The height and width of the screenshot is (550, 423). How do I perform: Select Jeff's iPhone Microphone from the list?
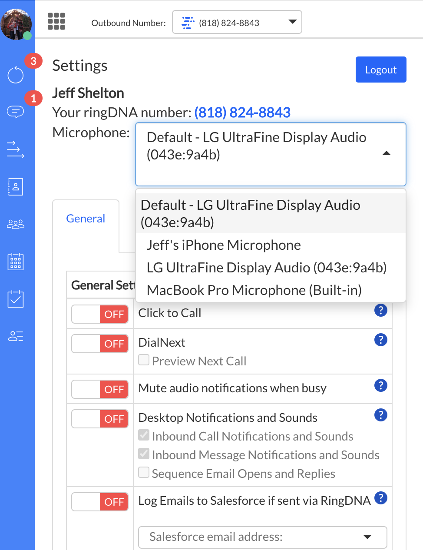(x=223, y=245)
